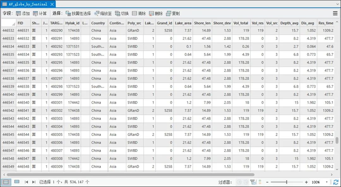Click the Shore_dev column header

coord(222,23)
